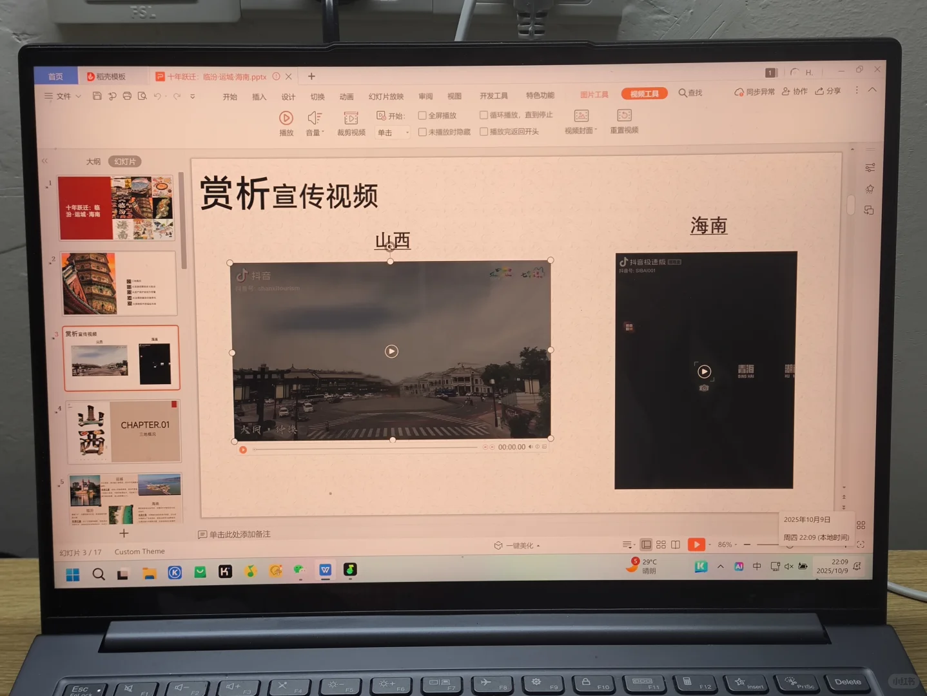Screen dimensions: 927x696
Task: Redo the last action
Action: (177, 96)
